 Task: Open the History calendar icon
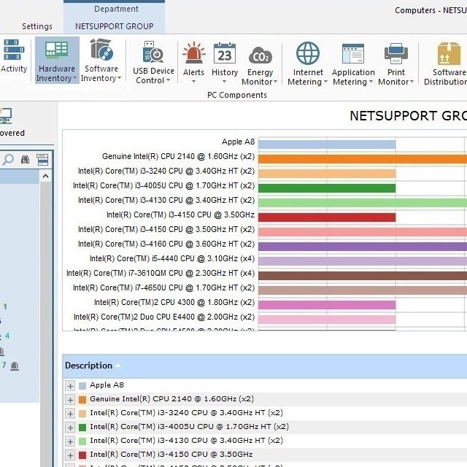(225, 53)
